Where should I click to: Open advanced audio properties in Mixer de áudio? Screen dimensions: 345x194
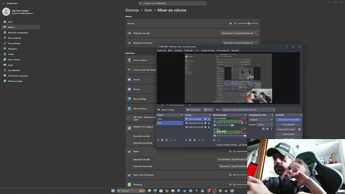(214, 140)
